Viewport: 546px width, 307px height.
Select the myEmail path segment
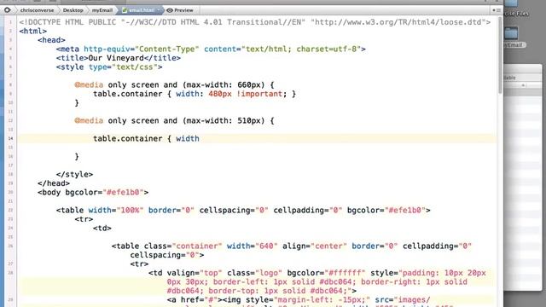[x=102, y=10]
